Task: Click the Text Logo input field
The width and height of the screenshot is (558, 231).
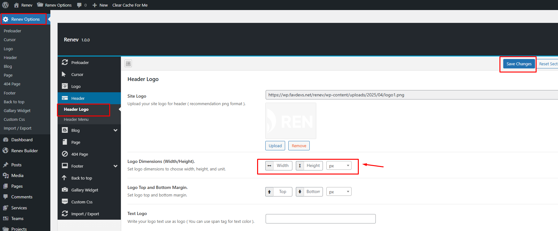Action: tap(321, 219)
